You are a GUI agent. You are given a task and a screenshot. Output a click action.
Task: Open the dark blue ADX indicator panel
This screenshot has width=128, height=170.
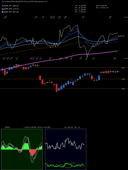click(x=66, y=149)
